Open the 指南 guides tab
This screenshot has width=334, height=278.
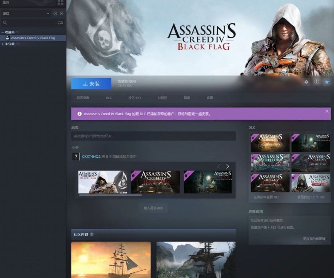point(187,98)
